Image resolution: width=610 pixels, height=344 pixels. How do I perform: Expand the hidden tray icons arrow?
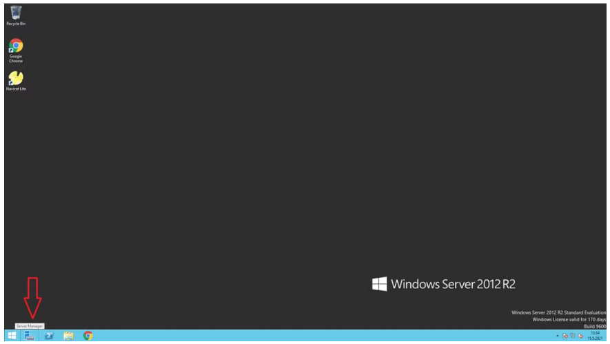point(557,336)
